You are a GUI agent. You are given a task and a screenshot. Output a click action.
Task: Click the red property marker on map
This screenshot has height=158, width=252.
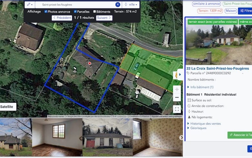coord(90,63)
